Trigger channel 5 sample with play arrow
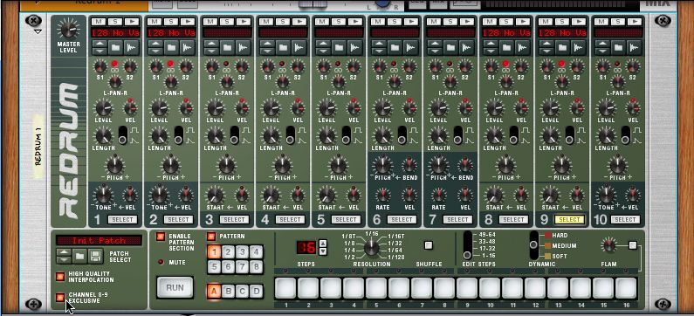Screen dimensions: 694x316 (354, 22)
